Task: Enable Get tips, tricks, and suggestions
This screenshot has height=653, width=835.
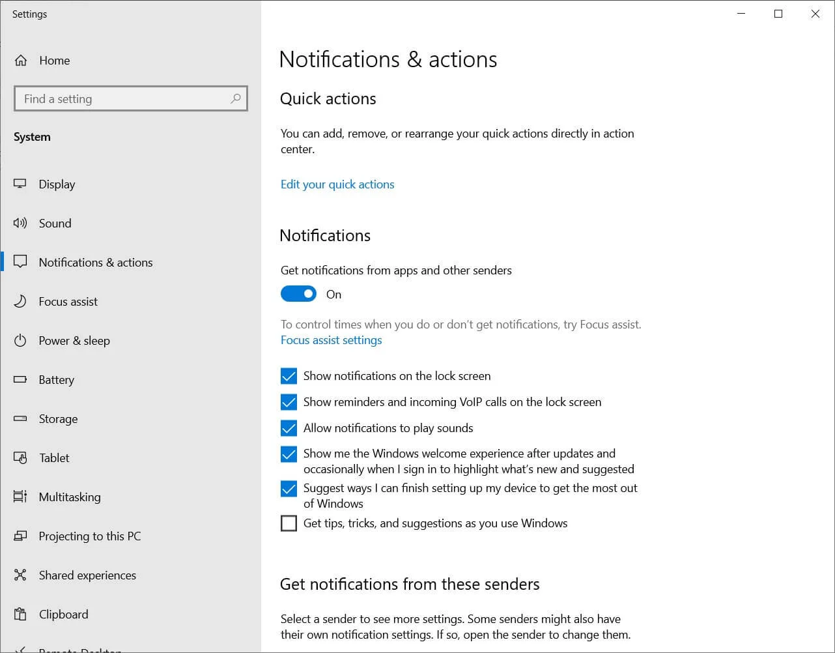Action: (289, 523)
